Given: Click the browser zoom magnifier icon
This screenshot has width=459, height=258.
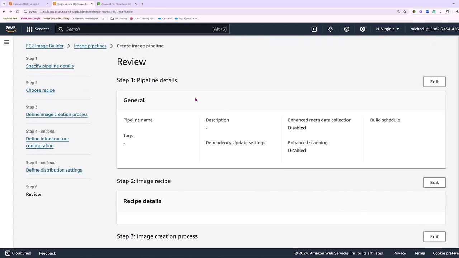Looking at the screenshot, I should point(398,11).
